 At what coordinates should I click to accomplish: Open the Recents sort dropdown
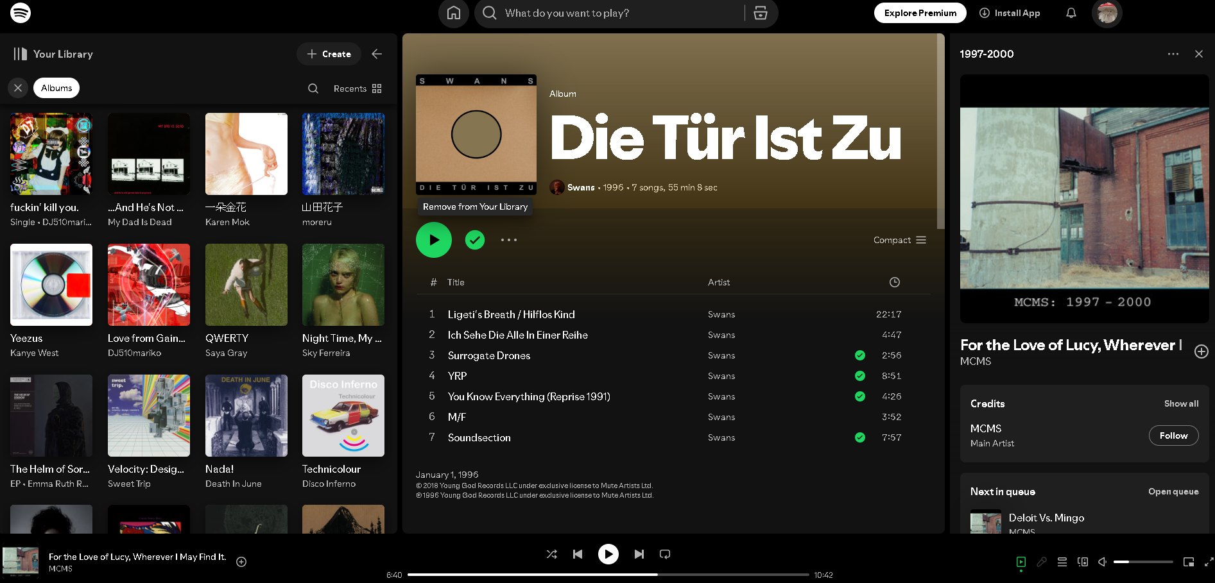[358, 89]
